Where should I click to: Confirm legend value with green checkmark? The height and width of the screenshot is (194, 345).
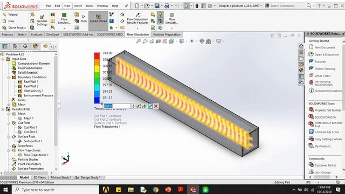pos(150,106)
